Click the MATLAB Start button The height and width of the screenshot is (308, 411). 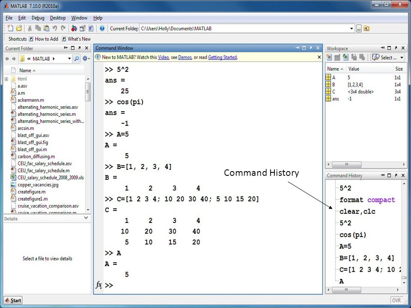pos(13,300)
